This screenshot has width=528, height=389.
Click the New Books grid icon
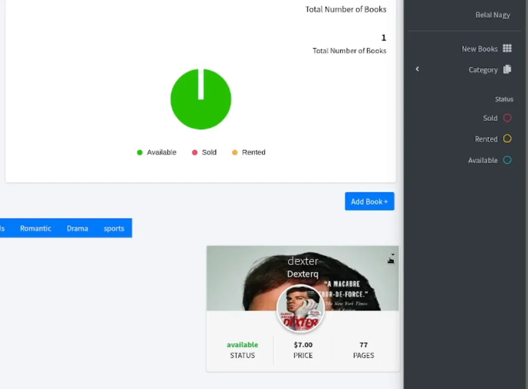[507, 49]
